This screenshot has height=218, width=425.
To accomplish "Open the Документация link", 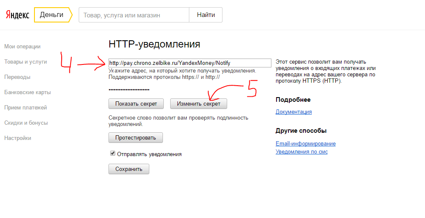I will pos(294,112).
